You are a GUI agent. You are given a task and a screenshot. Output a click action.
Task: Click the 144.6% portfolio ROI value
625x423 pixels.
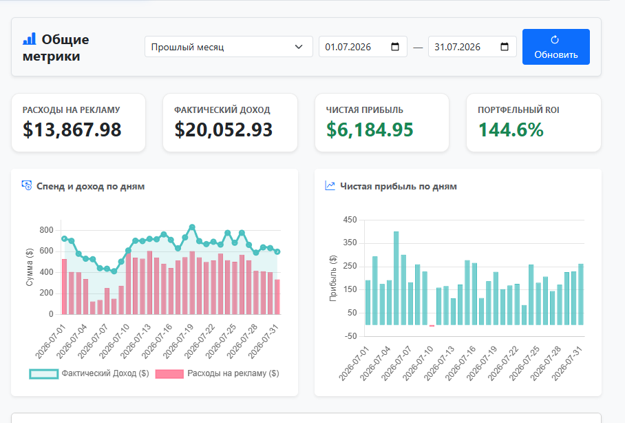[511, 130]
